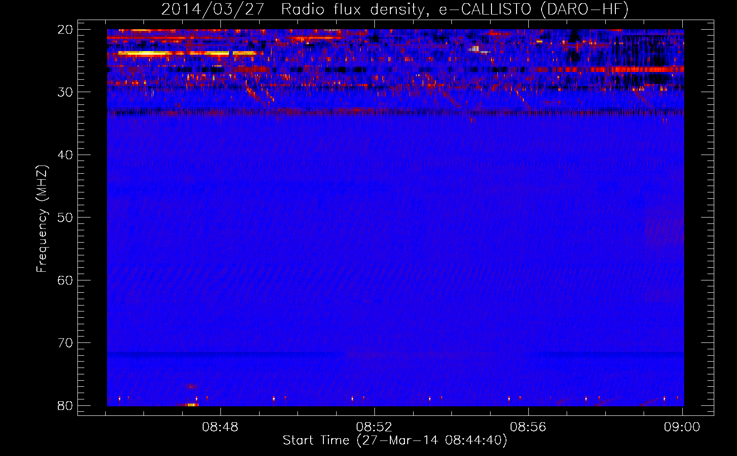Viewport: 737px width, 456px height.
Task: Click the frequency tick label '40'
Action: tap(65, 155)
